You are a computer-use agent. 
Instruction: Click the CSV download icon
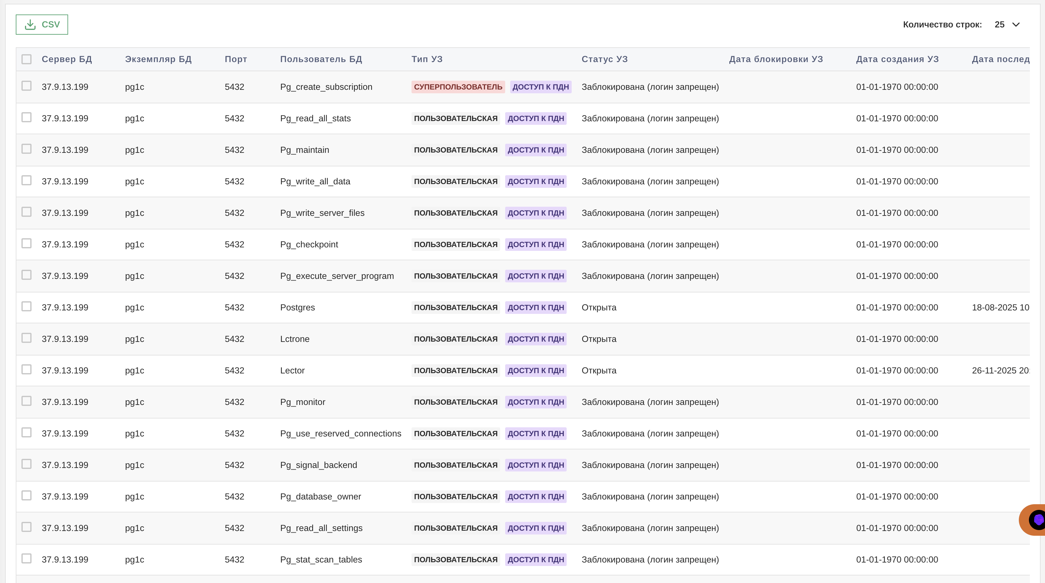click(30, 25)
